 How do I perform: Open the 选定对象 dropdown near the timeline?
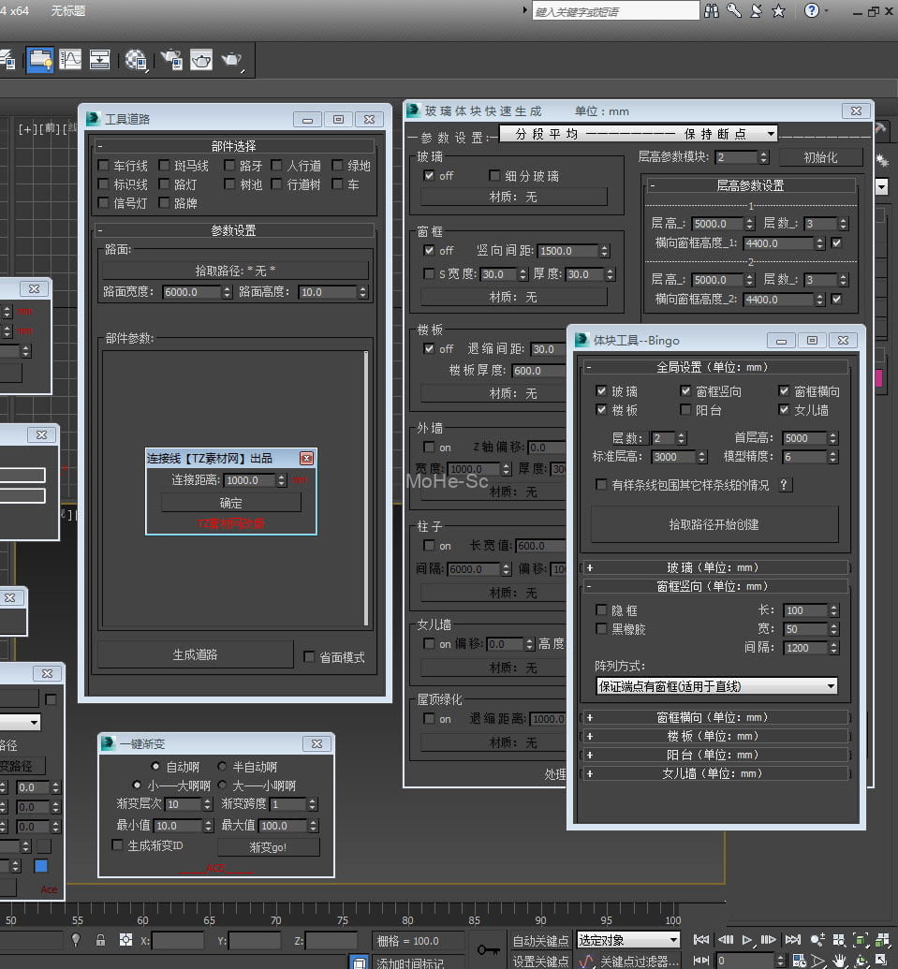click(x=627, y=940)
